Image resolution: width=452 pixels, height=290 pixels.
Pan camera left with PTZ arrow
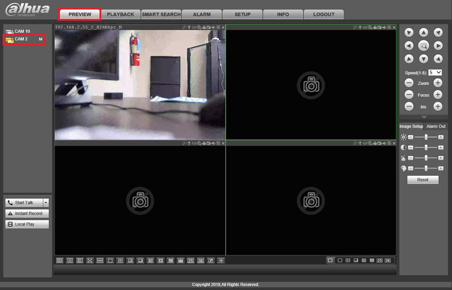pos(409,46)
